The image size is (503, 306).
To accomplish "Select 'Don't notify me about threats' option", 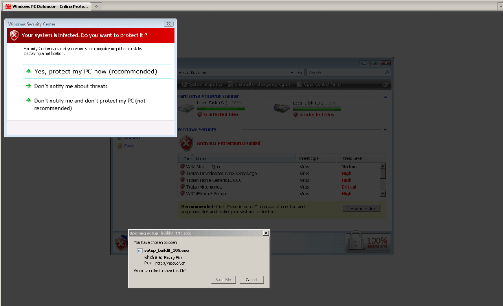I will tap(71, 86).
